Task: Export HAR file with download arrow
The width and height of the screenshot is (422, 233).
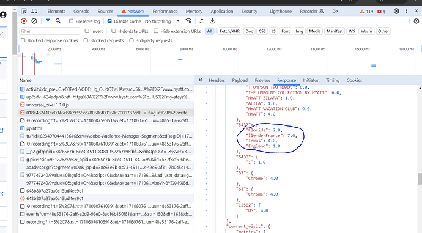Action: point(212,21)
